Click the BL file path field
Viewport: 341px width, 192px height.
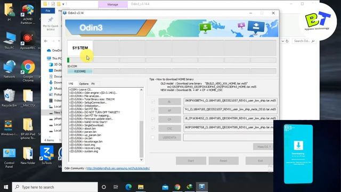(230, 101)
